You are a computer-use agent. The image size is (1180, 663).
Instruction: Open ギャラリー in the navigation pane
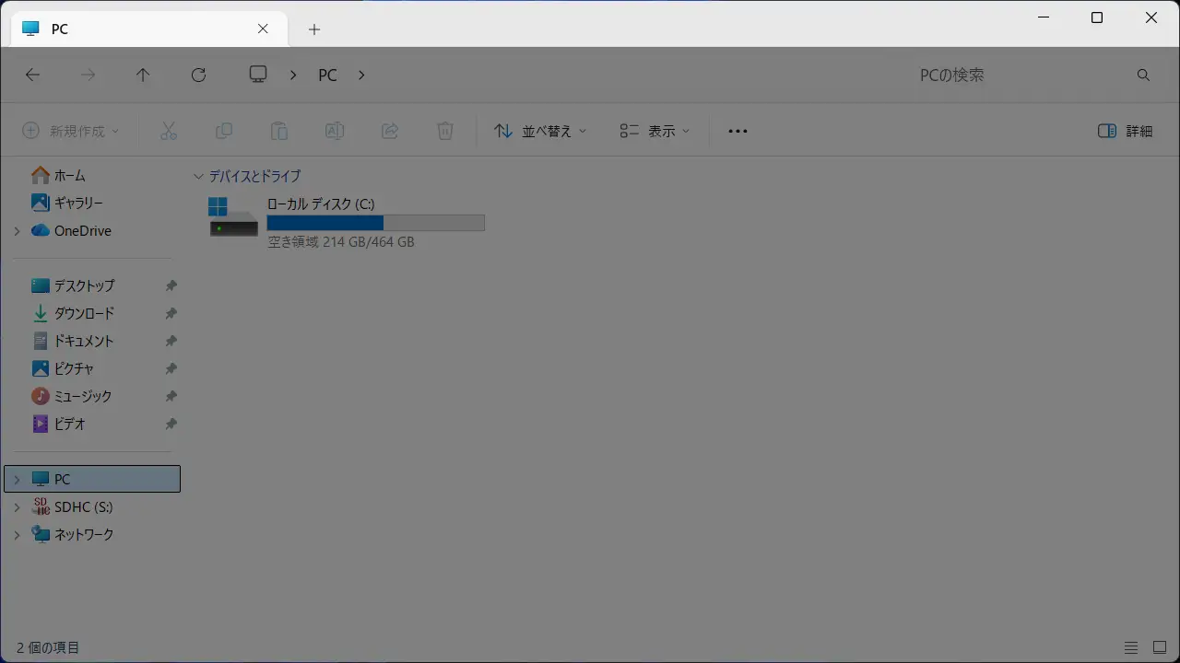(x=78, y=203)
